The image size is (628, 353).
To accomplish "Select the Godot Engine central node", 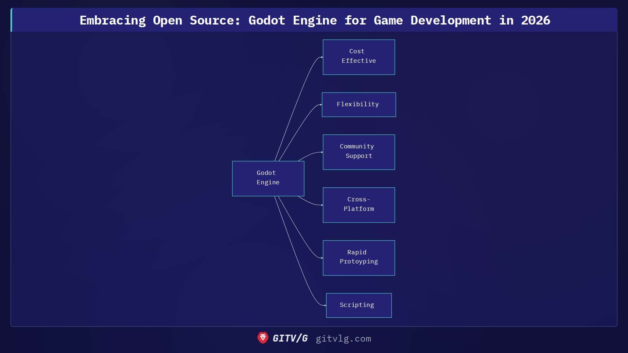I will (x=268, y=178).
